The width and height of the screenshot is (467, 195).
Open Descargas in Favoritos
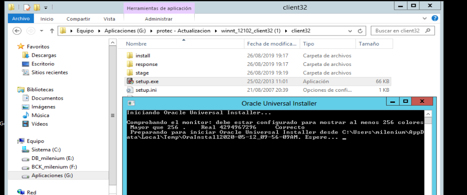point(44,55)
